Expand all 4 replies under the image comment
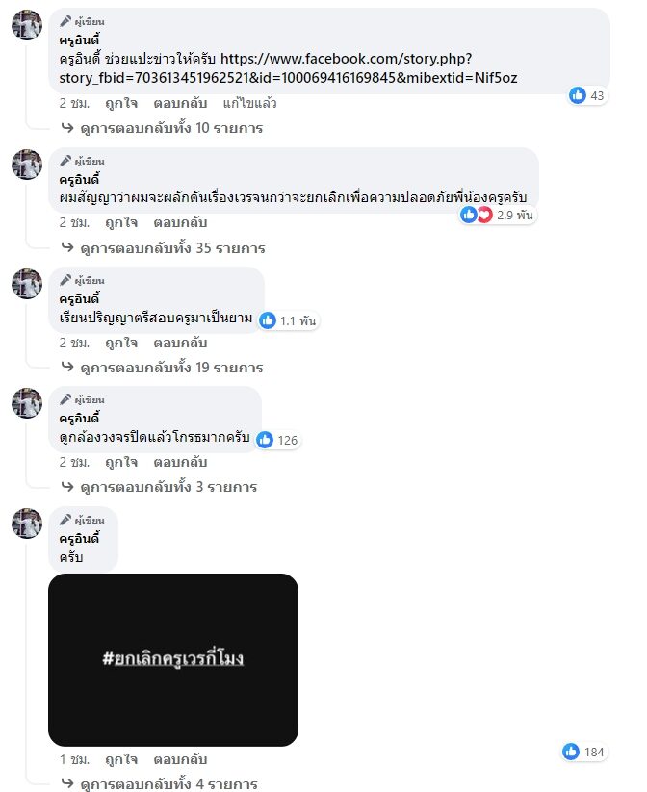 (159, 783)
